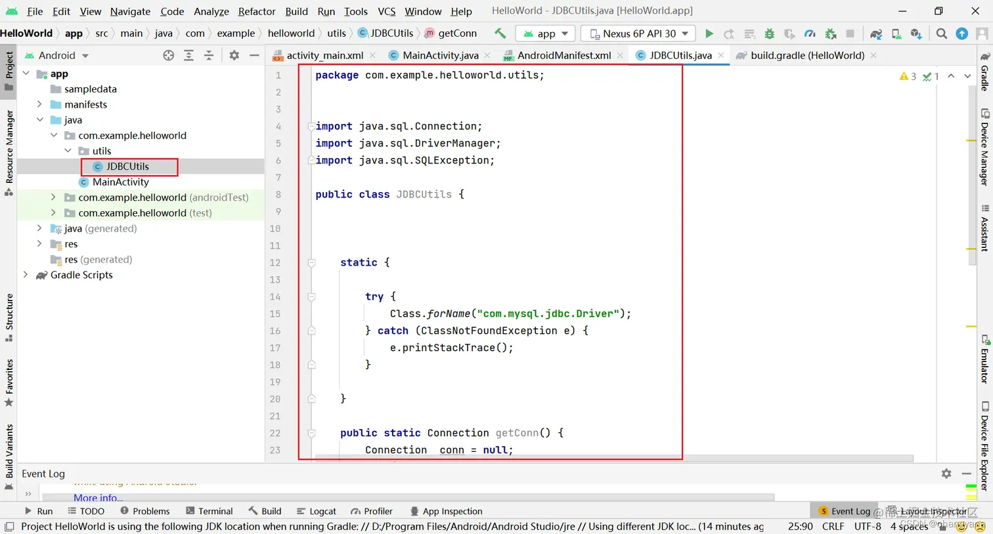This screenshot has width=993, height=534.
Task: Expand the Gradle Scripts node
Action: [x=26, y=275]
